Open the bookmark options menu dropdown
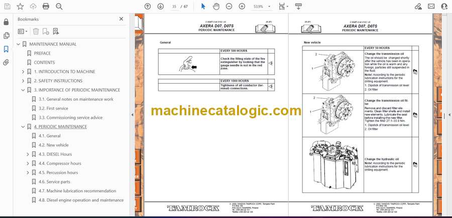Viewport: 452px width, 218px height. (x=23, y=32)
